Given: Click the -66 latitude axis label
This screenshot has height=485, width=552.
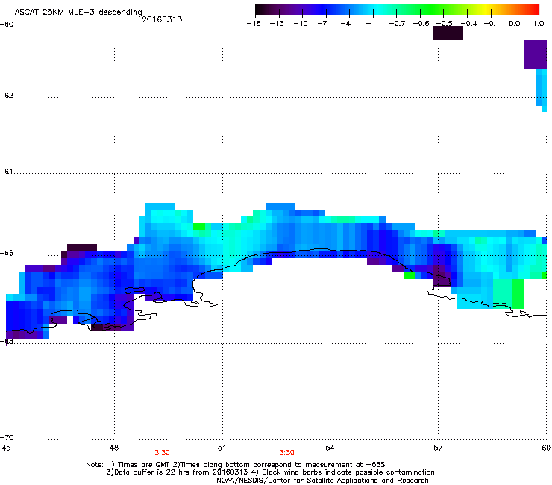Looking at the screenshot, I should (x=7, y=254).
